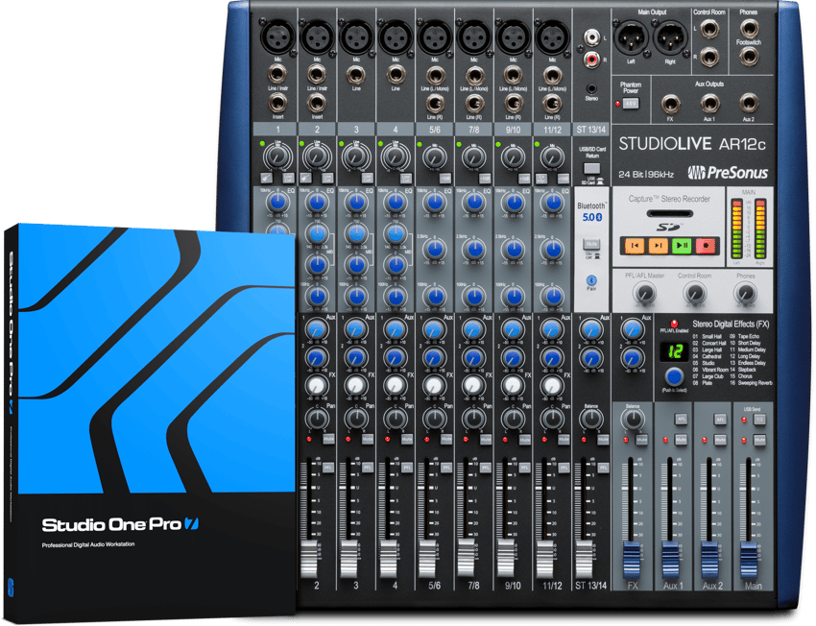
Task: Toggle channel 5/6 +10dB button
Action: click(x=445, y=178)
